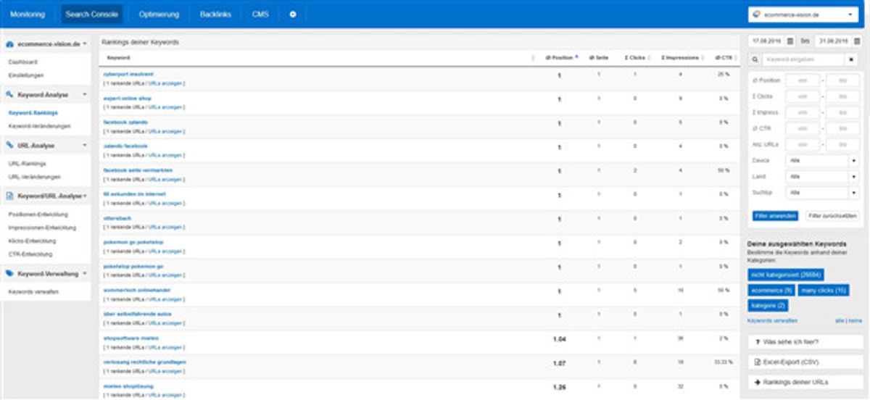Click 'Keywords verwalten' link under the categories

[x=772, y=320]
